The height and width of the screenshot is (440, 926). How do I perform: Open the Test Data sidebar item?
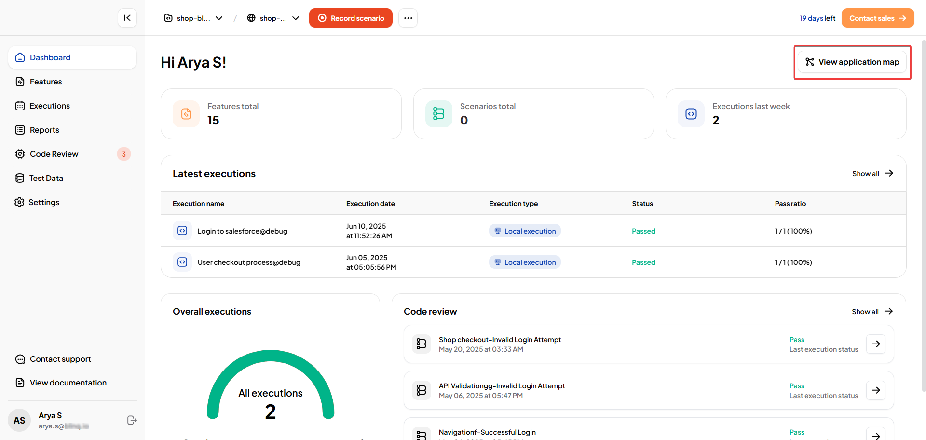click(46, 178)
